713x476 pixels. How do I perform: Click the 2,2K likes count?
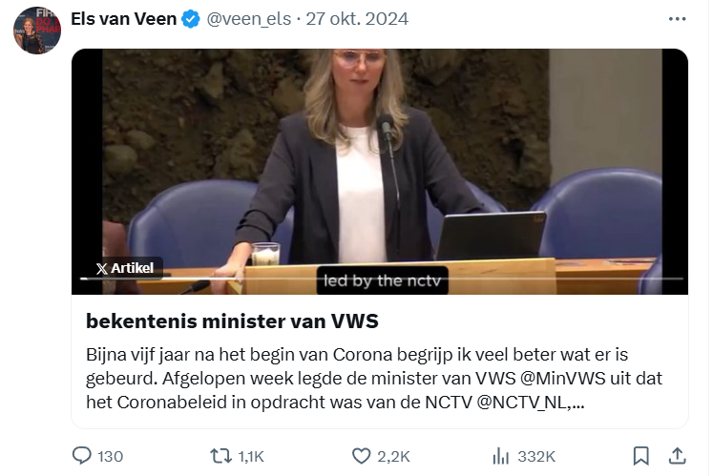point(394,457)
